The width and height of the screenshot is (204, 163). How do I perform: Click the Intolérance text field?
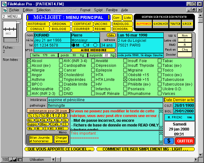tap(105, 100)
